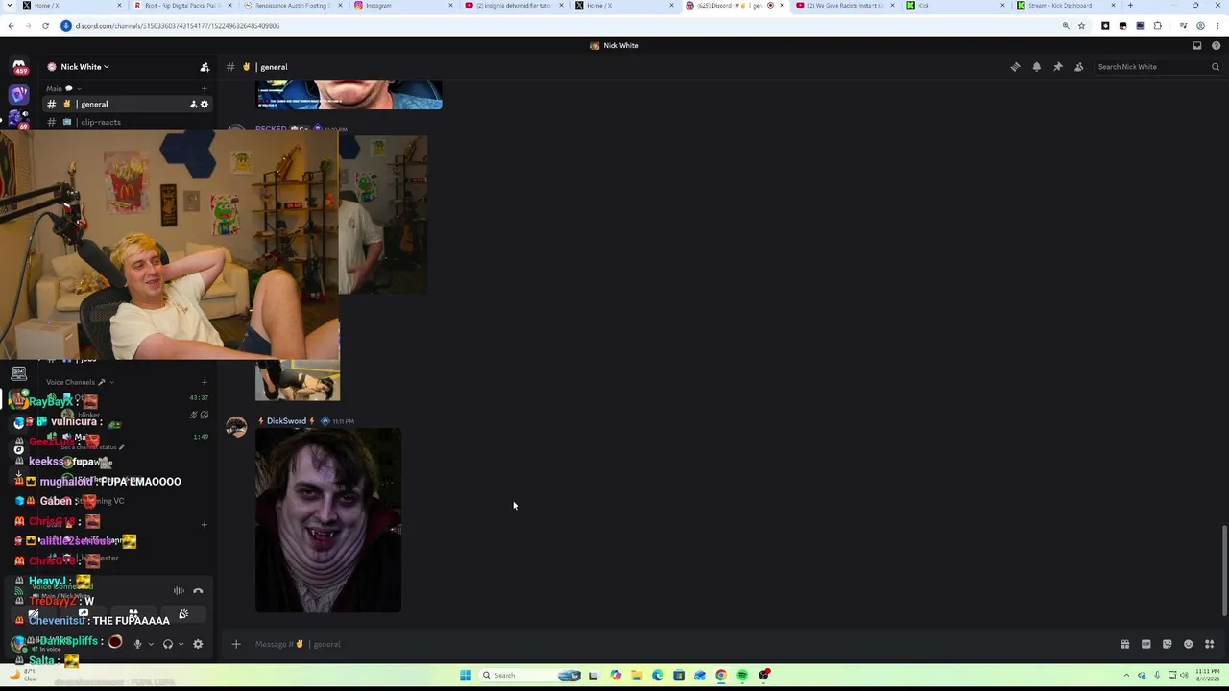Open File Explorer from the taskbar

click(637, 676)
